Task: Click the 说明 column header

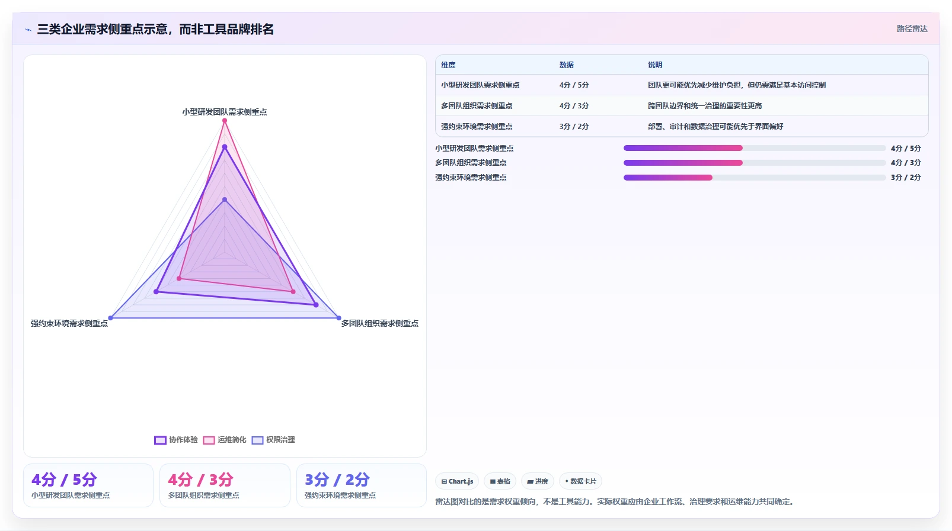Action: (x=655, y=65)
